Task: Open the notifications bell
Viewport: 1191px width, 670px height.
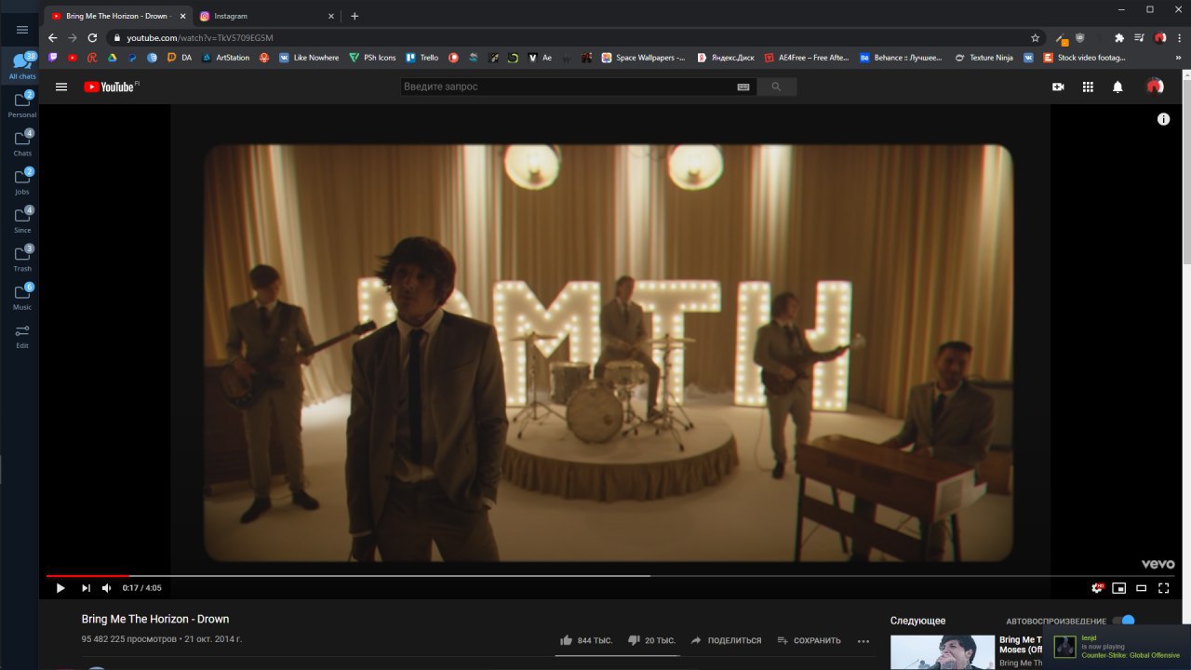Action: coord(1117,87)
